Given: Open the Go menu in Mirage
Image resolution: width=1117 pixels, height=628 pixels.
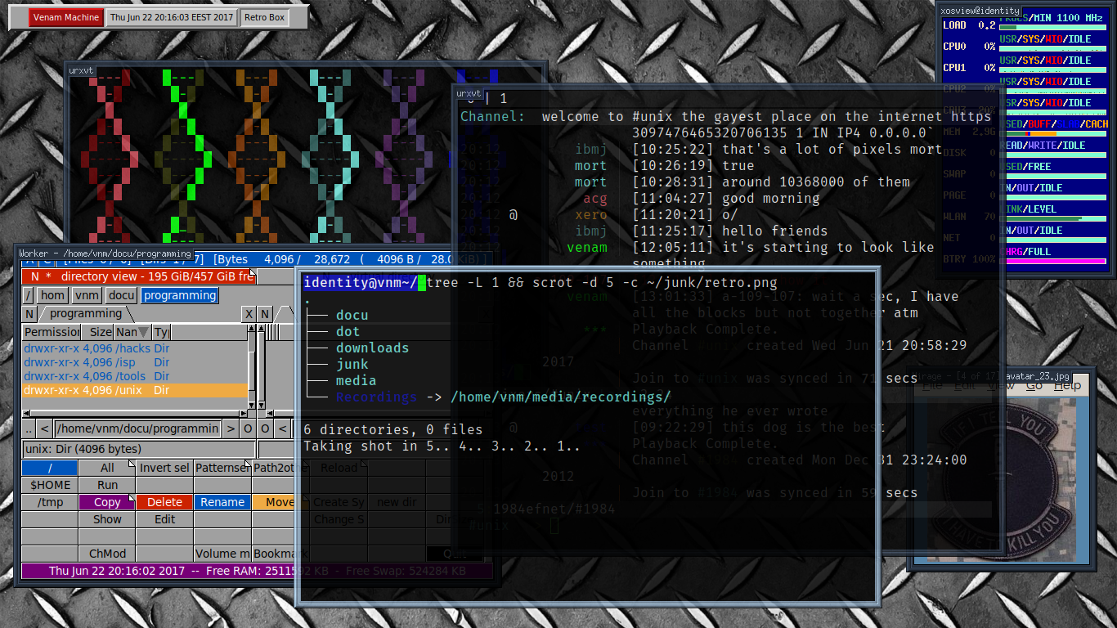Looking at the screenshot, I should point(1034,386).
